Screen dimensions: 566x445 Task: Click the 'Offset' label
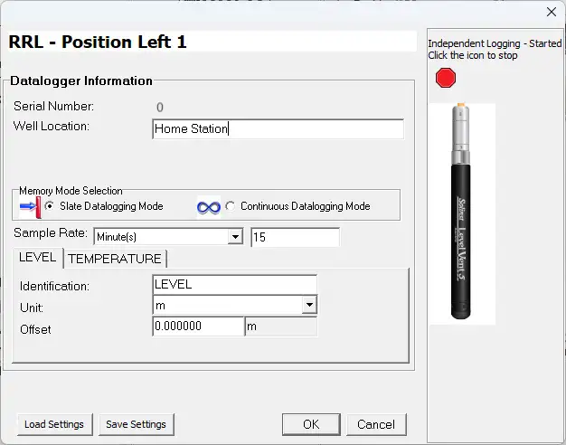pyautogui.click(x=35, y=329)
